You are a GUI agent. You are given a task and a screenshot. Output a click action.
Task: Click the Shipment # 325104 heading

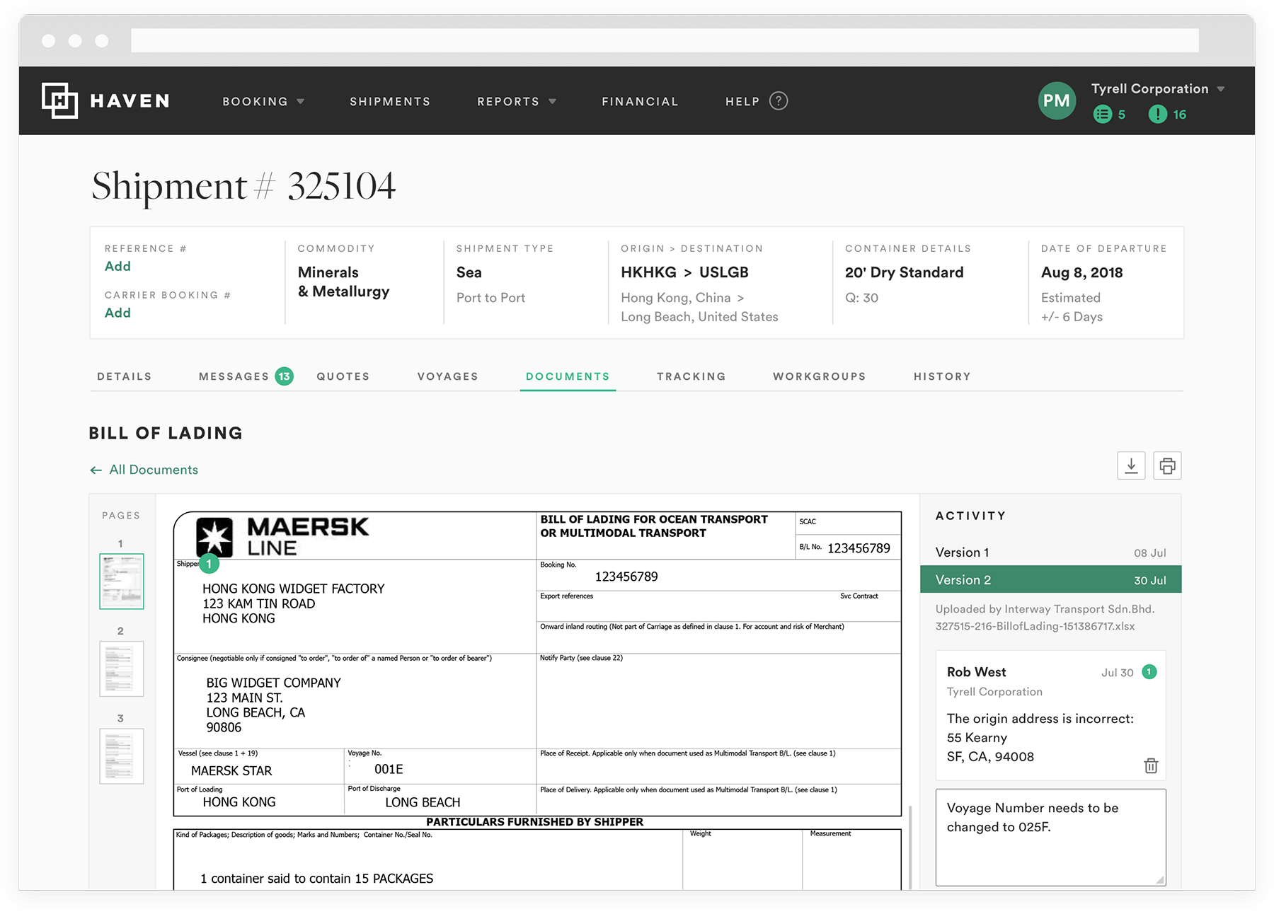[x=243, y=186]
